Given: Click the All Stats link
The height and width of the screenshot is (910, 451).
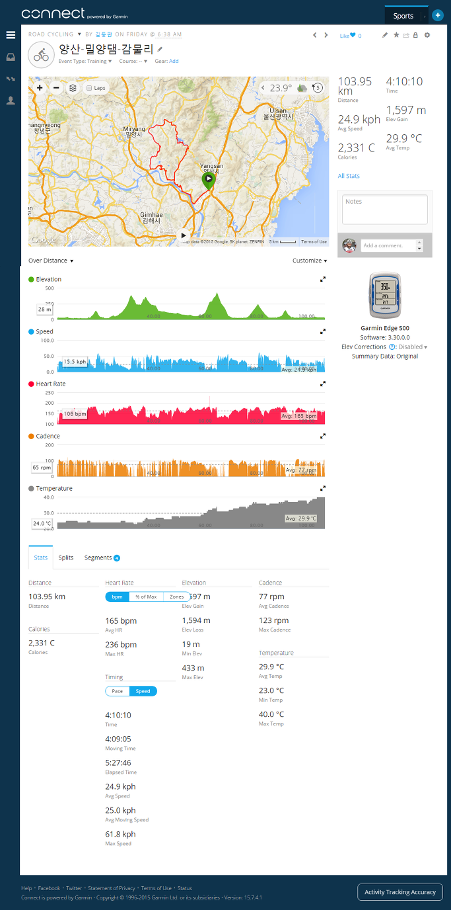Looking at the screenshot, I should point(349,176).
